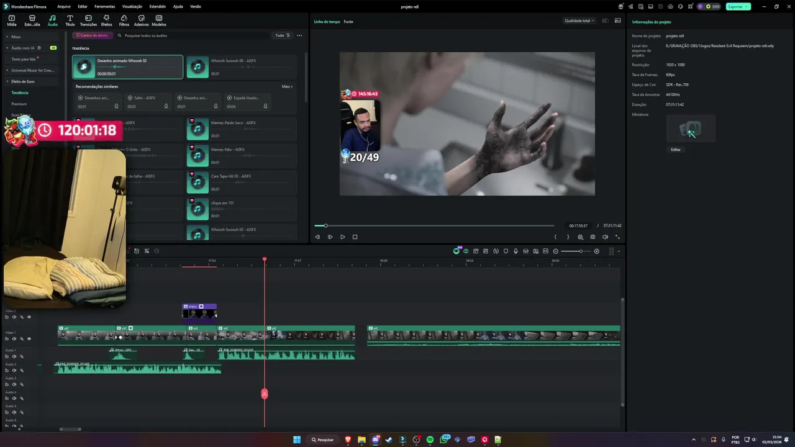Image resolution: width=795 pixels, height=447 pixels.
Task: Enter fullscreen preview mode
Action: (617, 237)
